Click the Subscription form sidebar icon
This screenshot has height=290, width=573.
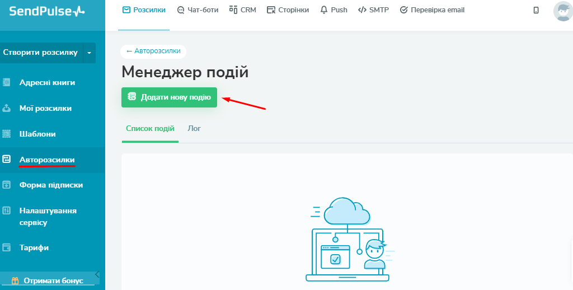7,185
